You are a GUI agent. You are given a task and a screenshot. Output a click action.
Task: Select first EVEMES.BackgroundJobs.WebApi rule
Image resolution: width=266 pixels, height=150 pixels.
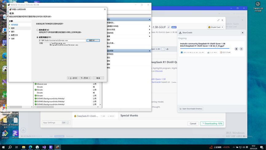tap(67, 99)
